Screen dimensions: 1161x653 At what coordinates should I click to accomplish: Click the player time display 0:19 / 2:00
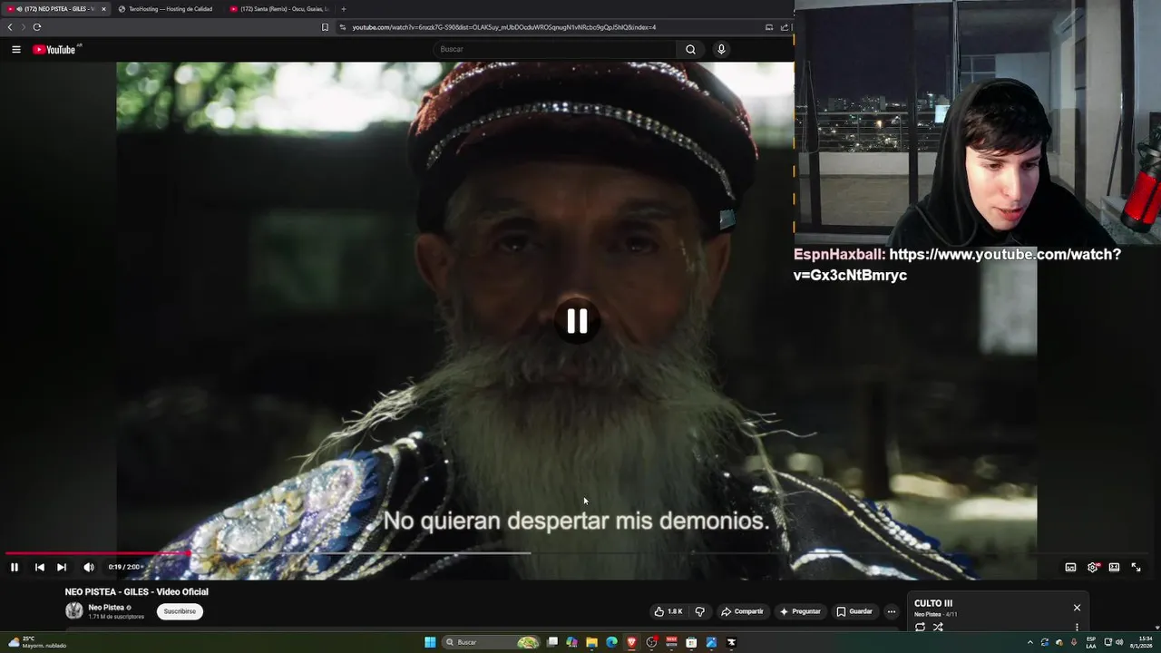124,567
